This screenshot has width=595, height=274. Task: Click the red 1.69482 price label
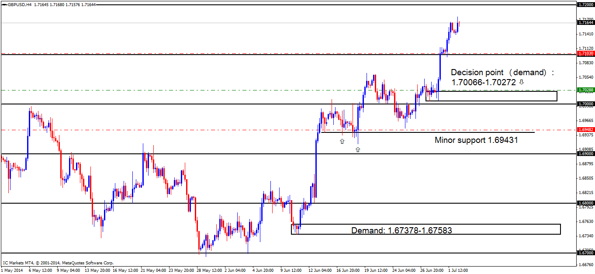click(x=585, y=130)
